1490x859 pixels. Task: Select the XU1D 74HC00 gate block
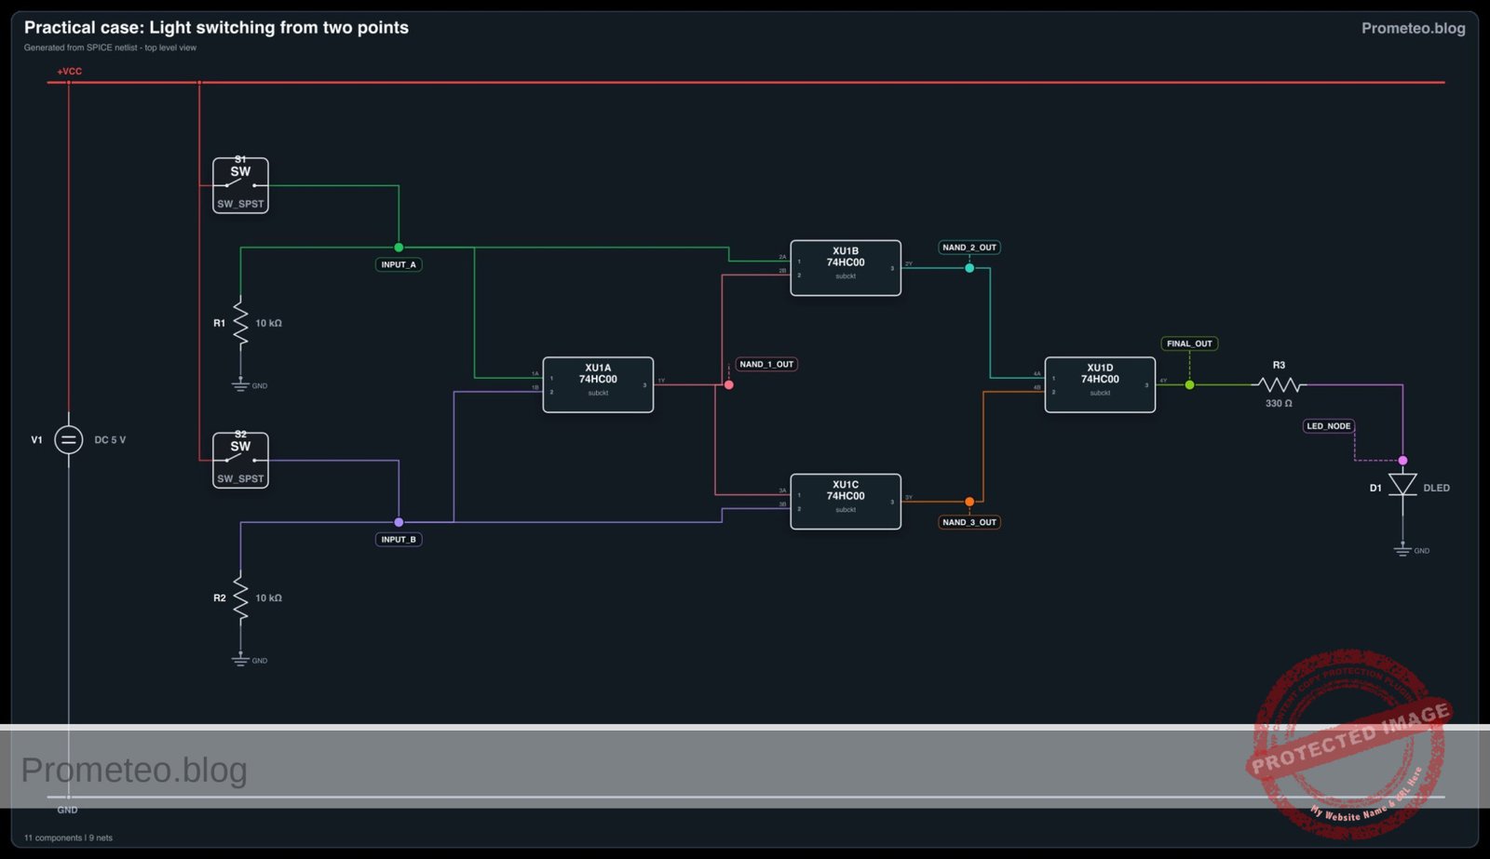pyautogui.click(x=1100, y=384)
